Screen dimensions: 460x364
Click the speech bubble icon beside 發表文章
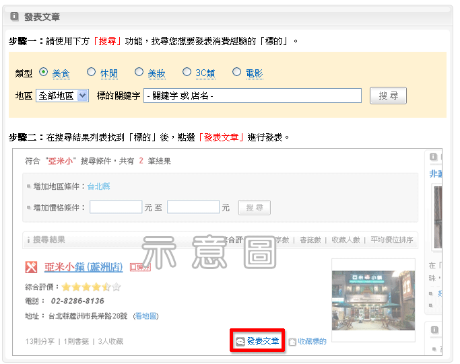(x=240, y=342)
